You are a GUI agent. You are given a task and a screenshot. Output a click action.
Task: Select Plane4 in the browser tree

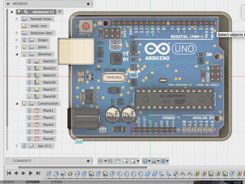pyautogui.click(x=48, y=125)
